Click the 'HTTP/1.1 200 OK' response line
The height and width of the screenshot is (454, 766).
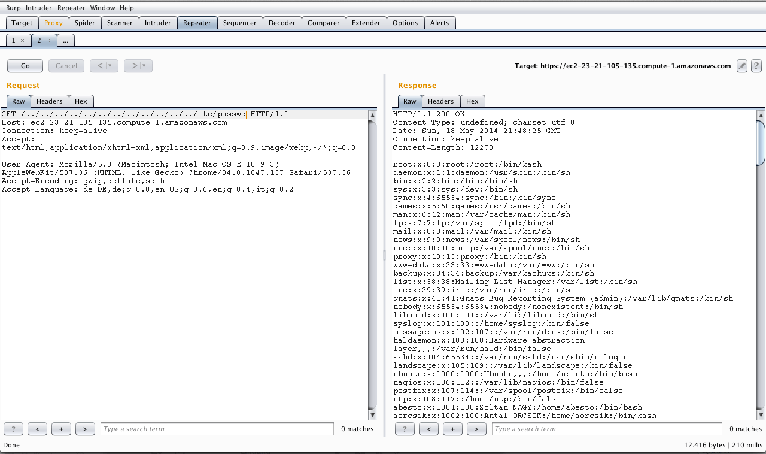coord(428,114)
